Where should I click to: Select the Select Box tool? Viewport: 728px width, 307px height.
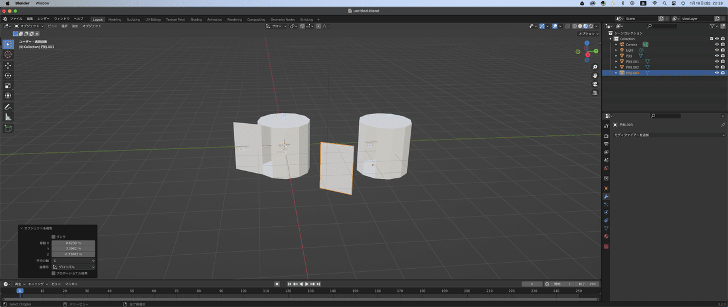(8, 44)
